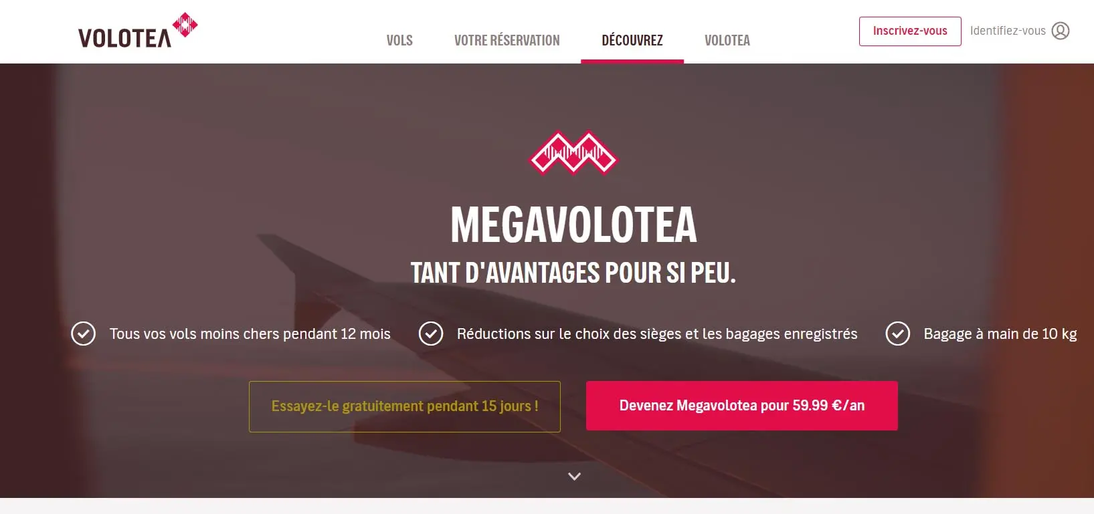1094x514 pixels.
Task: Click the Megavolotea double-diamond emblem
Action: [573, 152]
